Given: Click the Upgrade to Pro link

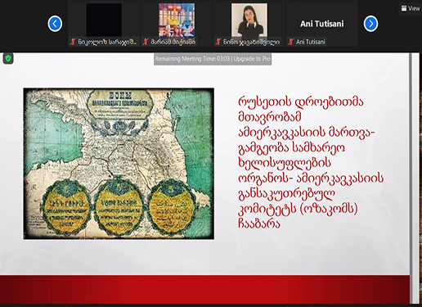Looking at the screenshot, I should click(x=252, y=59).
